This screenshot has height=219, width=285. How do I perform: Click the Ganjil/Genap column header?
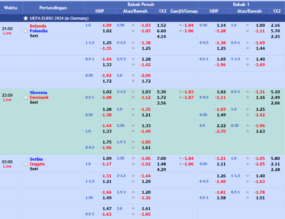pos(184,11)
